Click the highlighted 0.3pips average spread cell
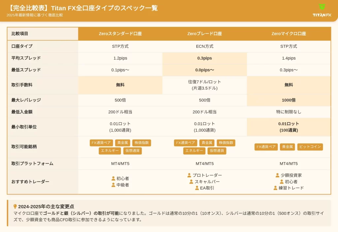 point(205,58)
